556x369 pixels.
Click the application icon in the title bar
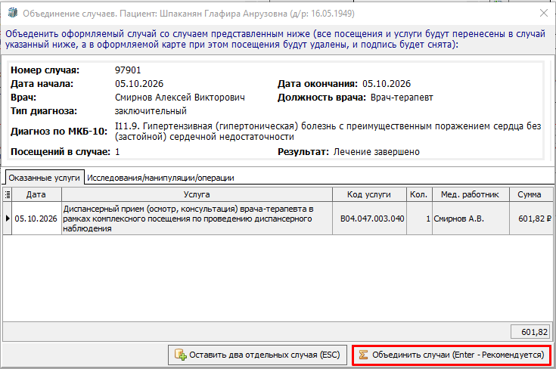point(13,13)
